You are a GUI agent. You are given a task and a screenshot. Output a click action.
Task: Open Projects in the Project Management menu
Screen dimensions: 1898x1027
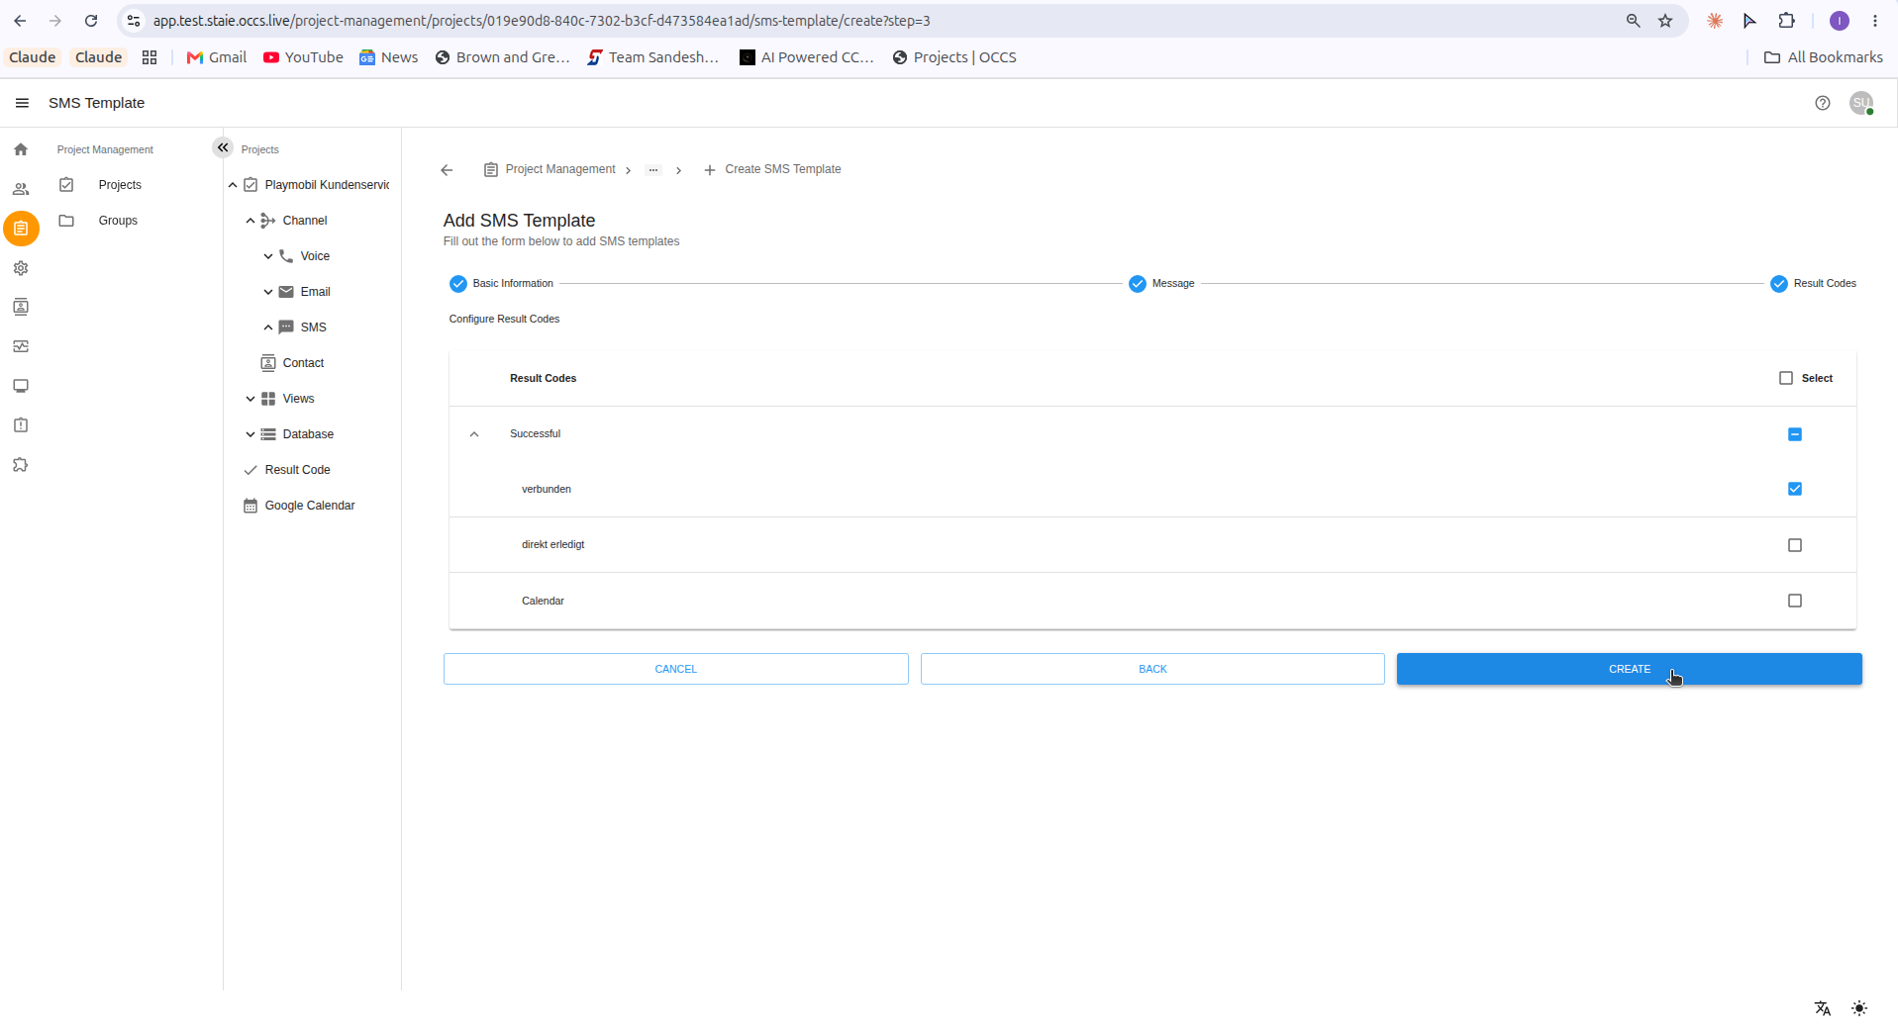(120, 185)
